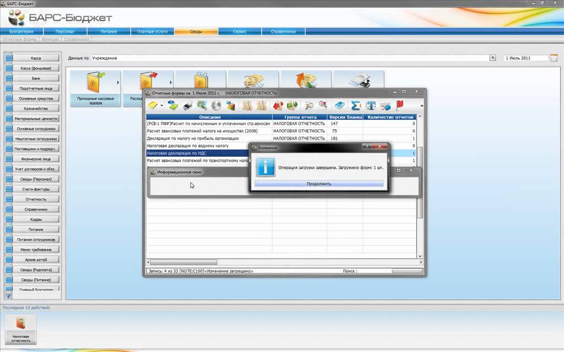Screen dimensions: 564x352
Task: Click the printer icon in report toolbar
Action: (x=187, y=105)
